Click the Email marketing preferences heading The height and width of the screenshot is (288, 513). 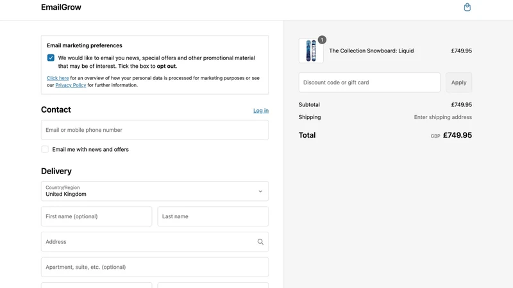point(85,45)
